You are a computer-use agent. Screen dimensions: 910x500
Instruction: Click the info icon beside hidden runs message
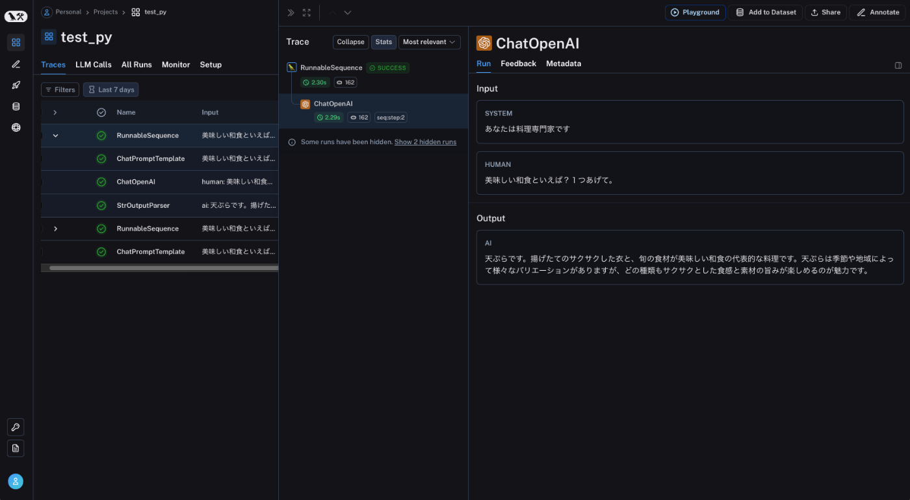[x=292, y=142]
